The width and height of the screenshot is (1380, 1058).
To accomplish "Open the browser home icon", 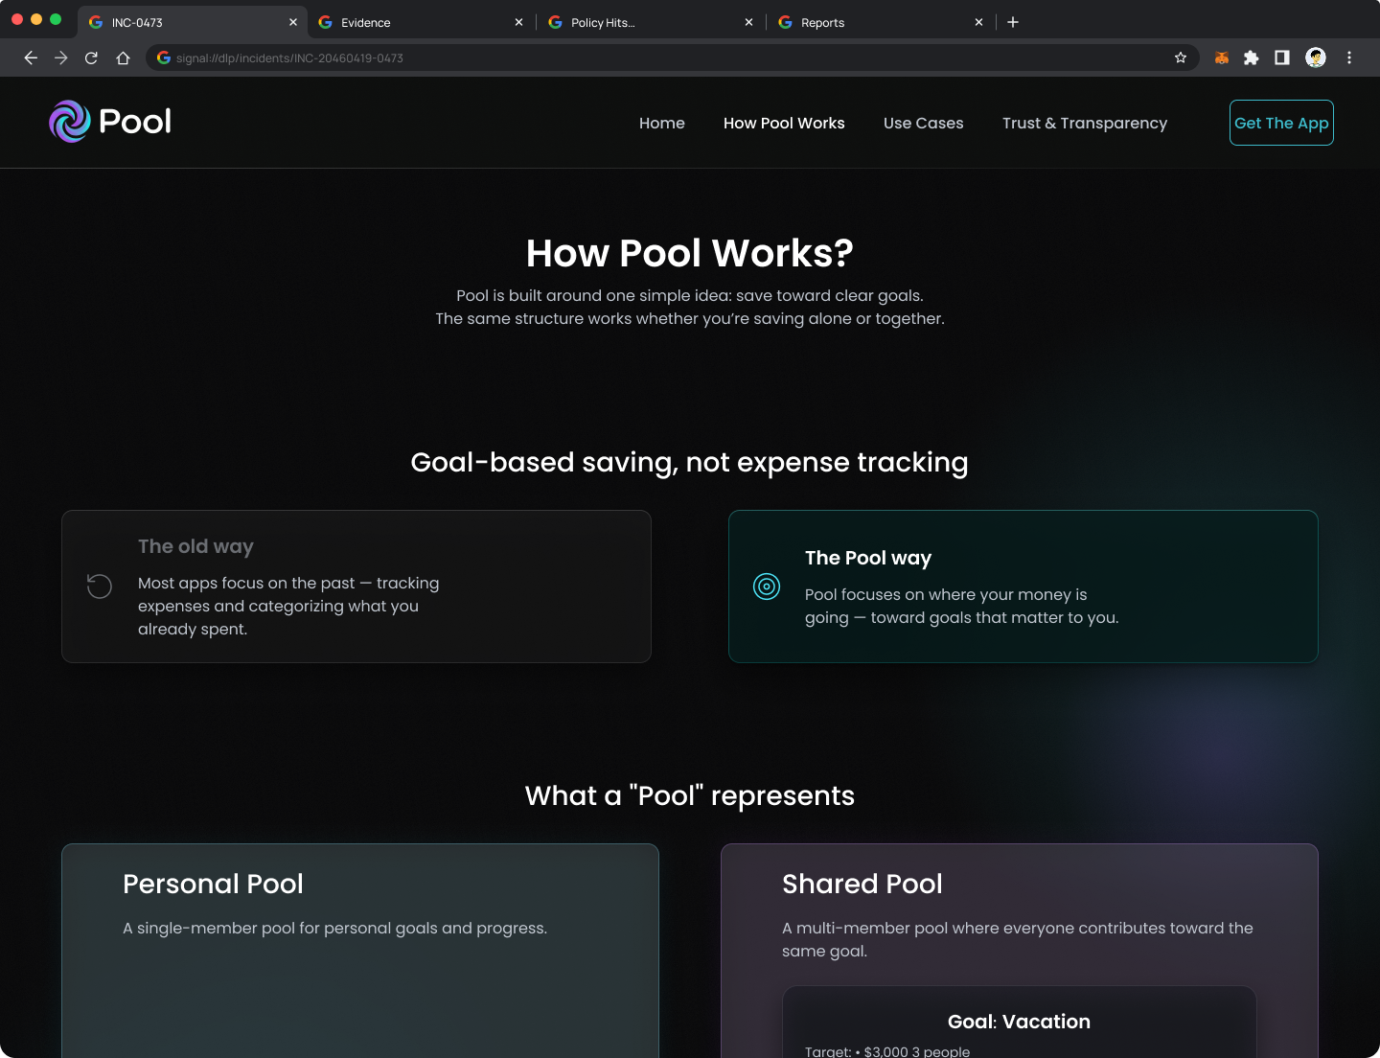I will pos(123,58).
